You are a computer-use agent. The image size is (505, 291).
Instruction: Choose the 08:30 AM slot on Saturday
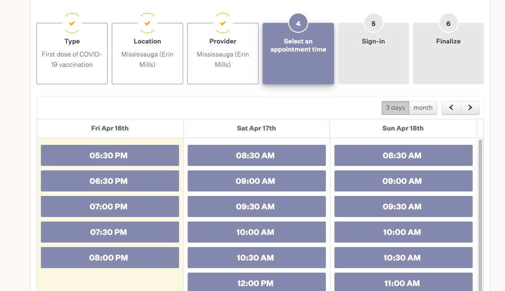tap(256, 155)
